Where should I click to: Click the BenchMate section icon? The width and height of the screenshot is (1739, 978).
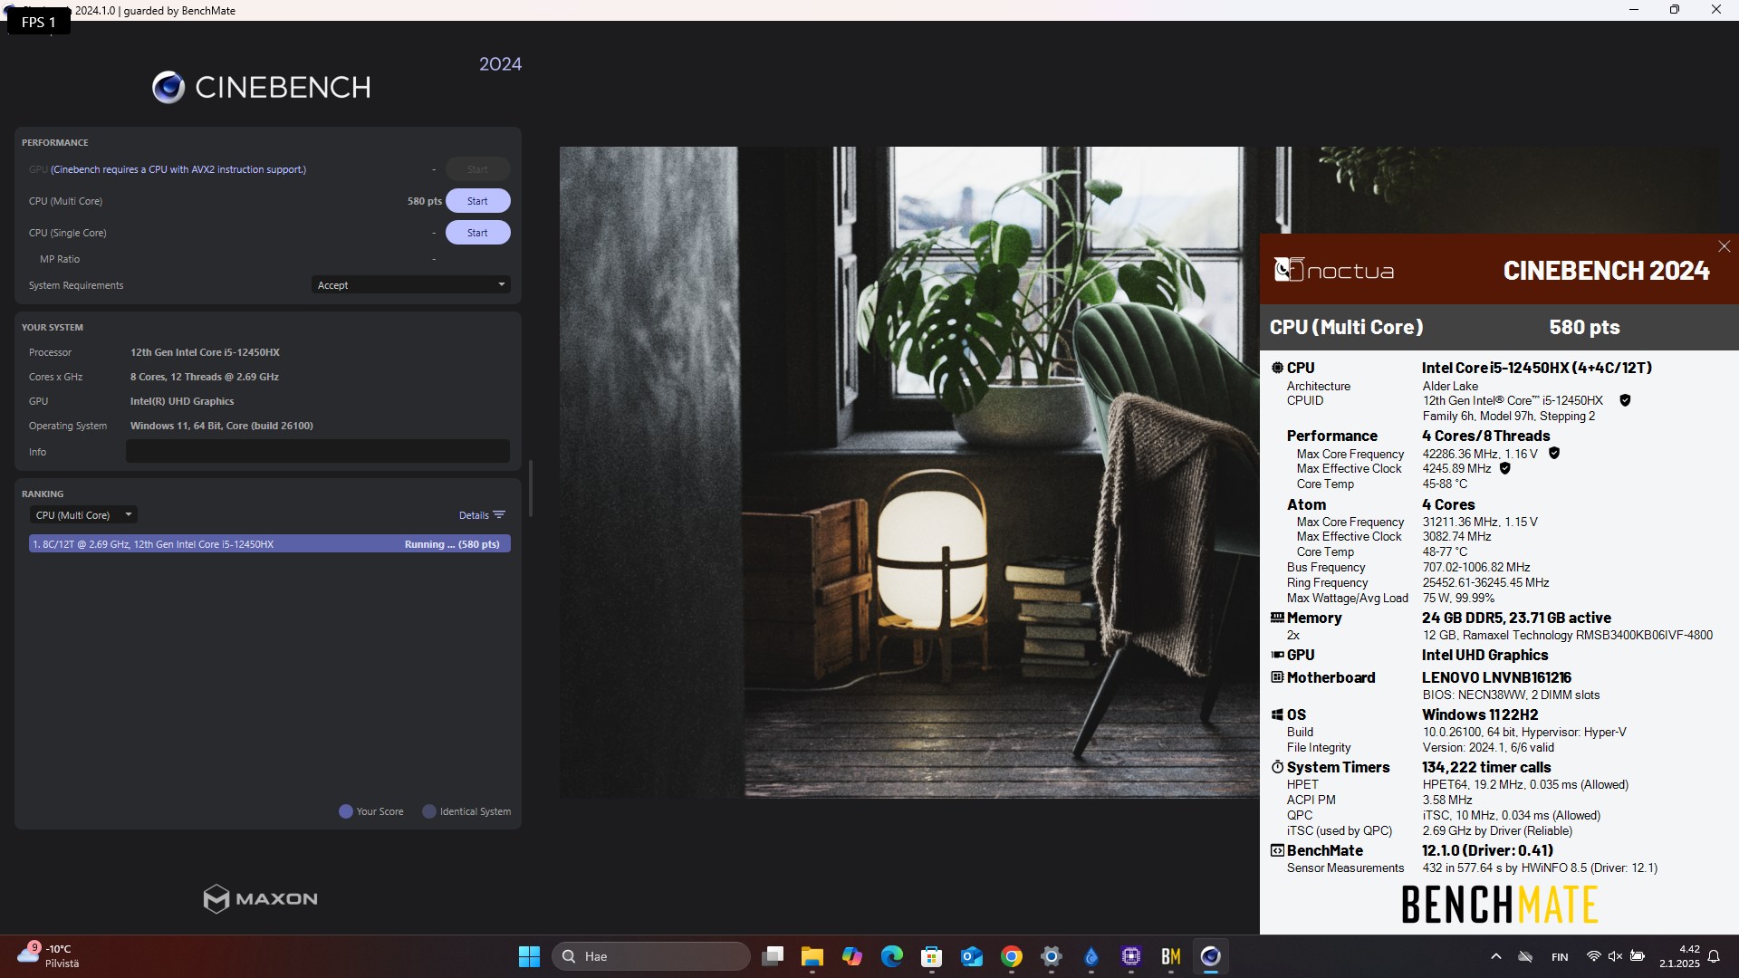pyautogui.click(x=1277, y=850)
